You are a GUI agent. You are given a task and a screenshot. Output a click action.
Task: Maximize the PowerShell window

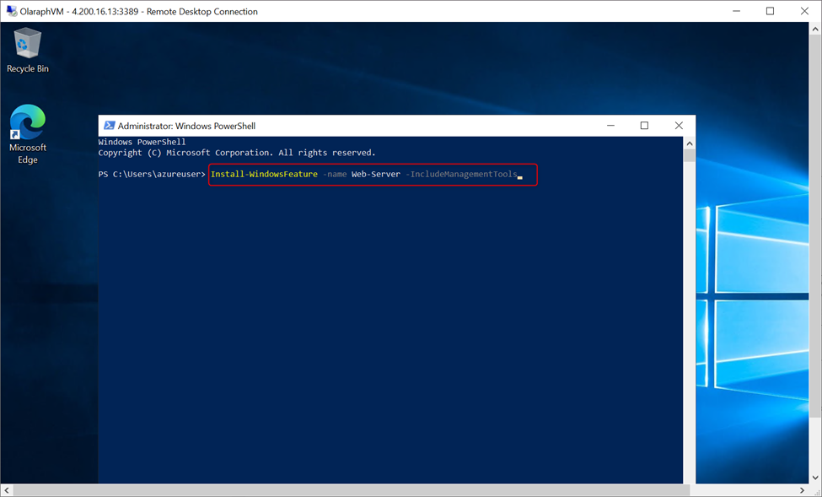(643, 125)
